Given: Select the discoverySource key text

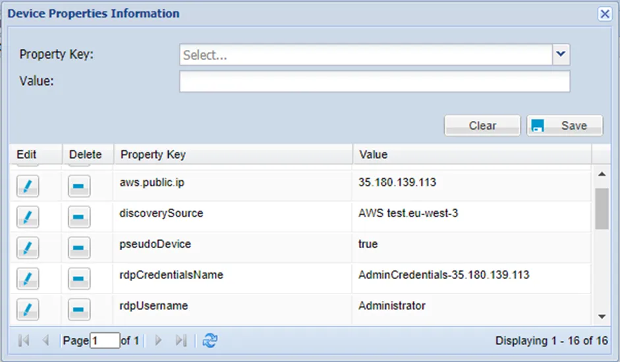Looking at the screenshot, I should click(x=161, y=213).
